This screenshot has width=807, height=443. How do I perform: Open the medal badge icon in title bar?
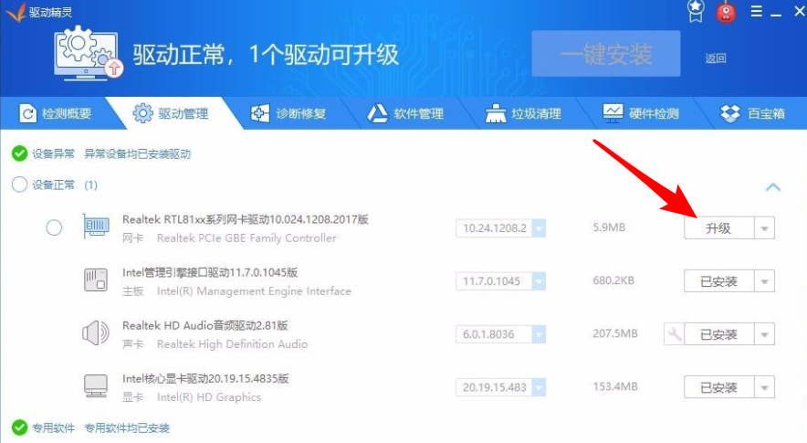(696, 11)
